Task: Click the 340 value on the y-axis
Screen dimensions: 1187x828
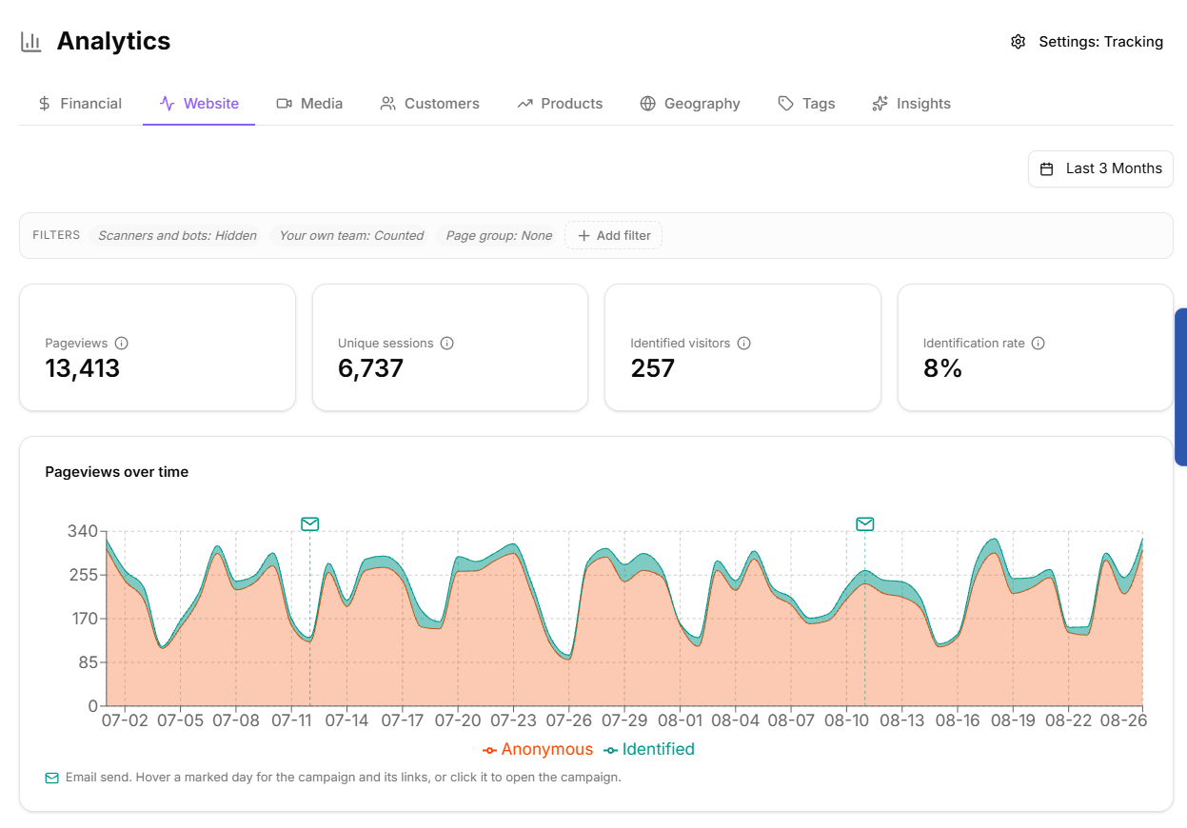Action: click(83, 531)
